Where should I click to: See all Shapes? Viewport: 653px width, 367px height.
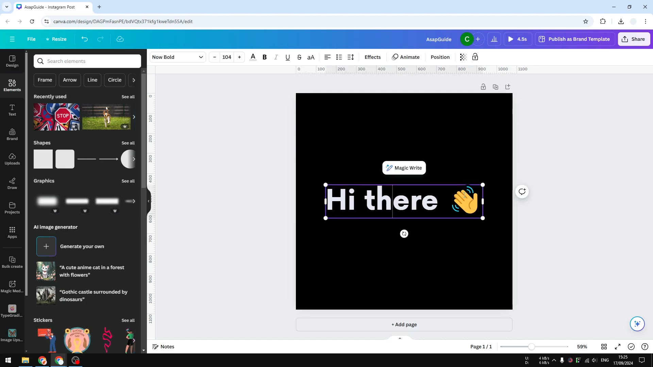tap(128, 143)
